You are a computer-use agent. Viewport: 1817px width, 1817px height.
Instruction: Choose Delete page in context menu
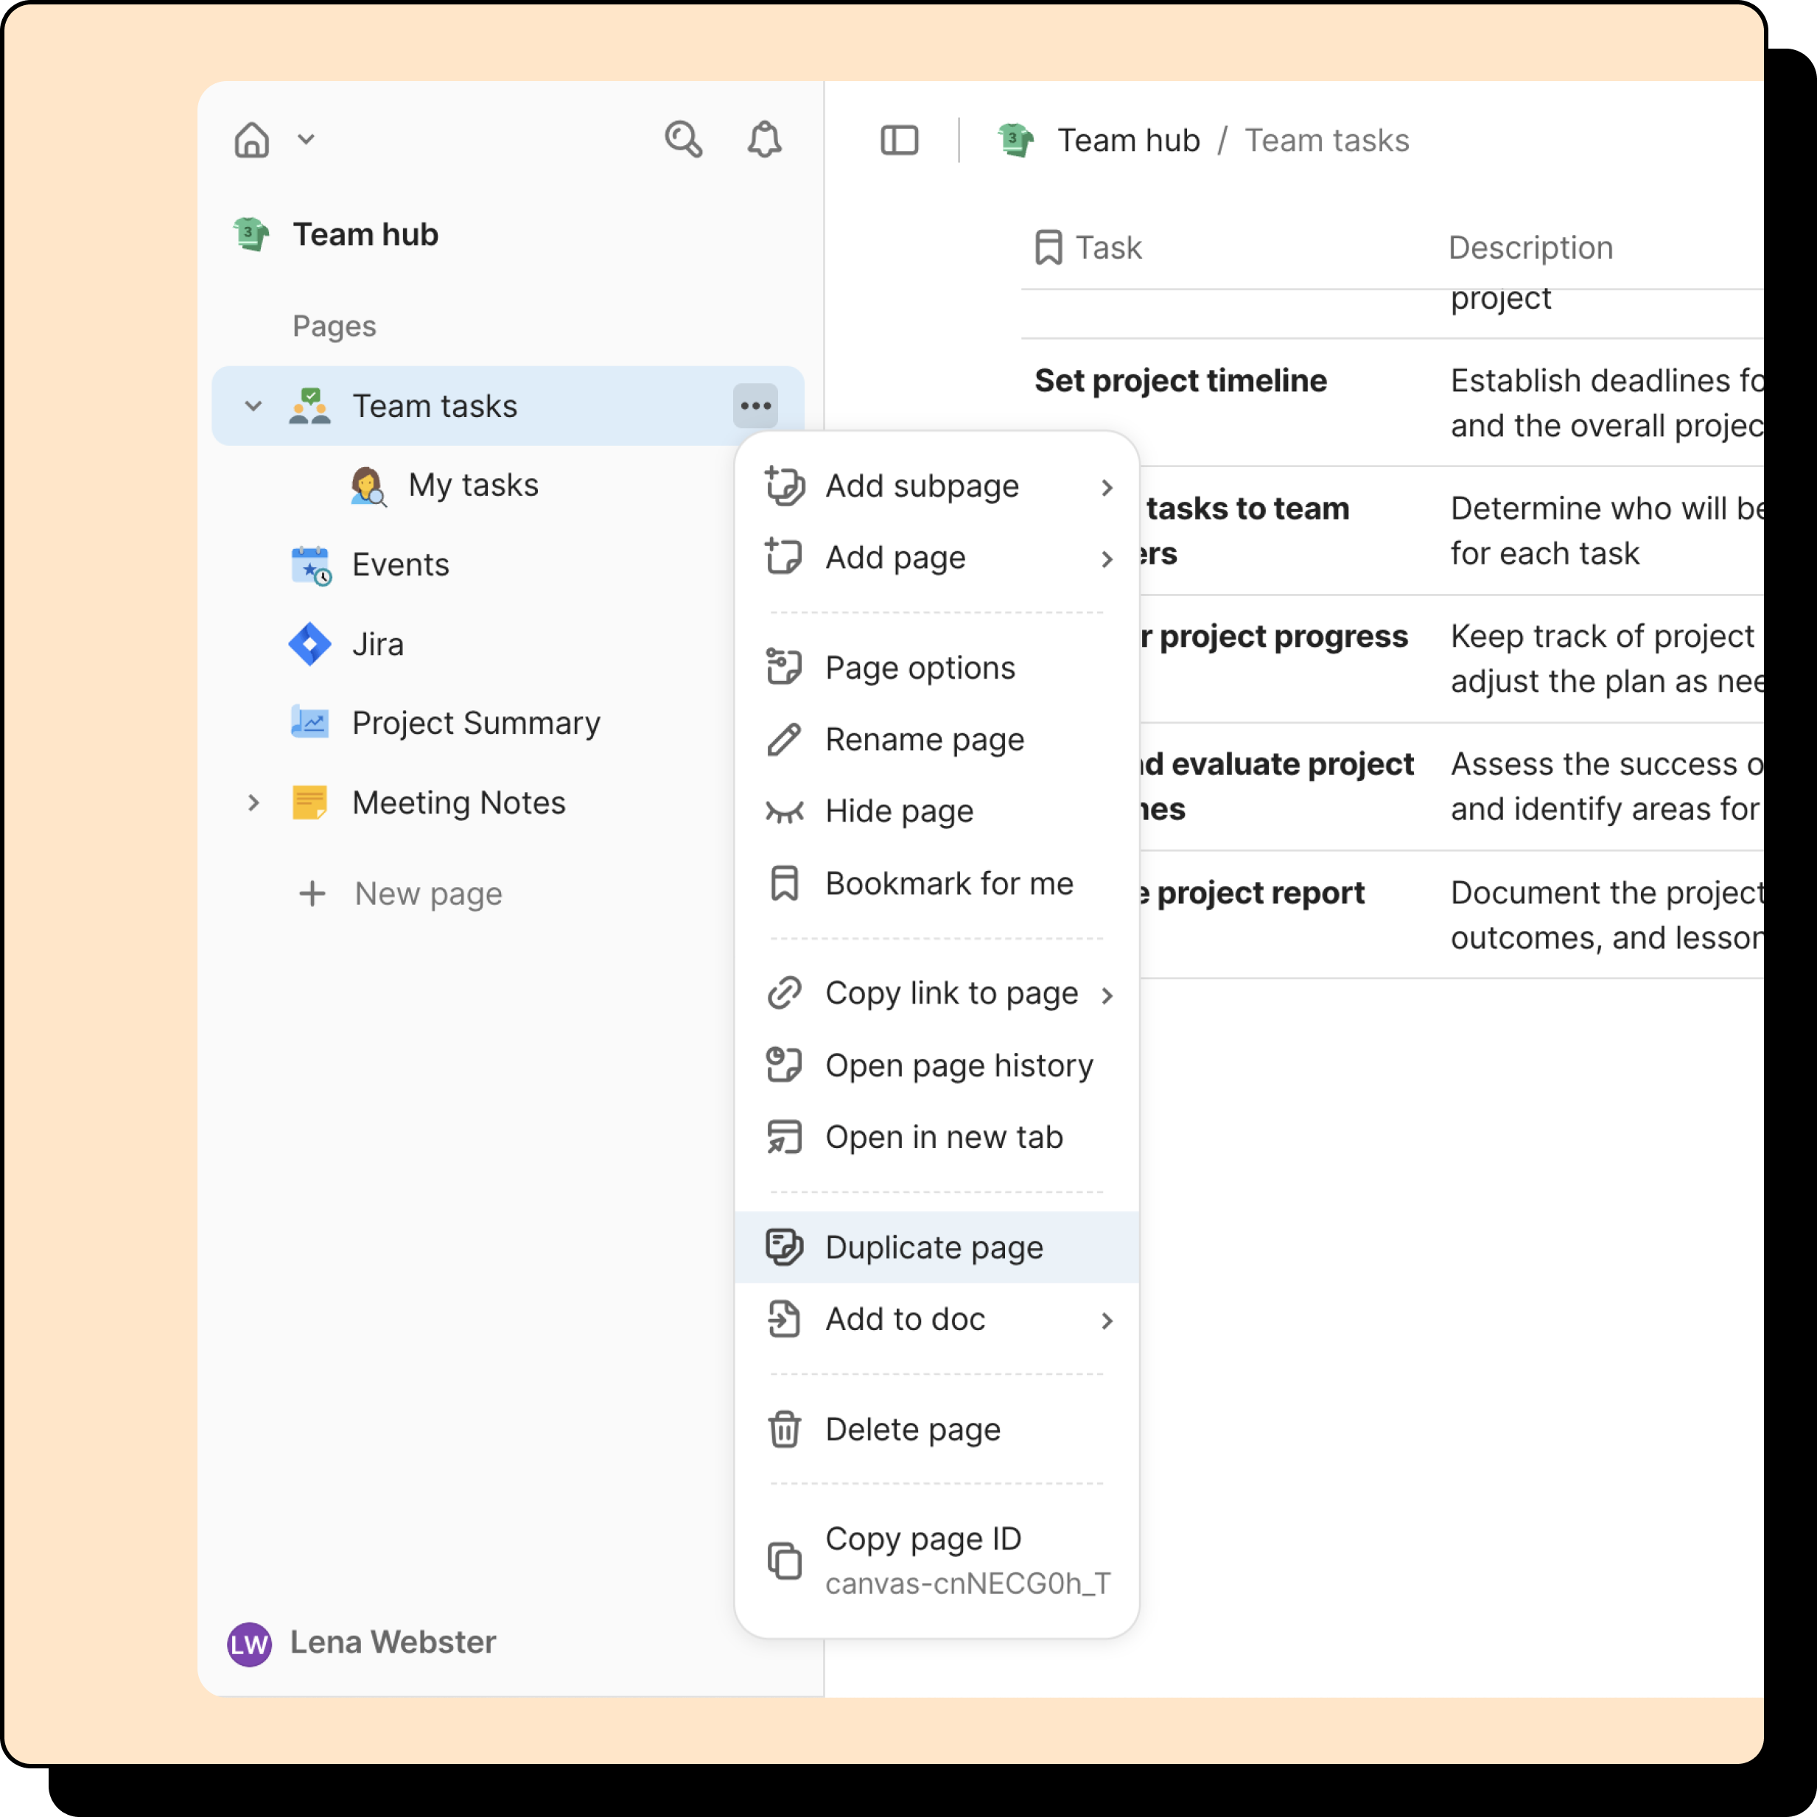(912, 1429)
